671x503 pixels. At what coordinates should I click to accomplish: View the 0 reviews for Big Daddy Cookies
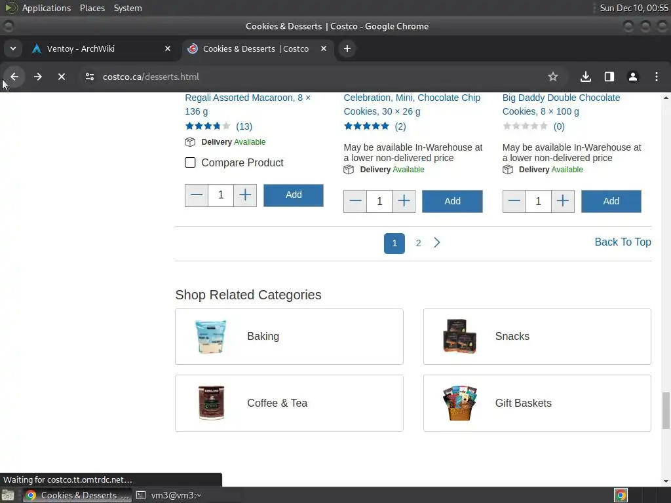[x=559, y=126]
